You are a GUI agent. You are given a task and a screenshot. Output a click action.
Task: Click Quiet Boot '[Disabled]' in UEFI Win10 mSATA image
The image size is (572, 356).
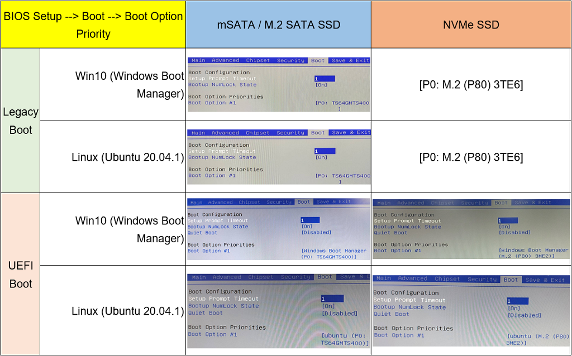316,233
